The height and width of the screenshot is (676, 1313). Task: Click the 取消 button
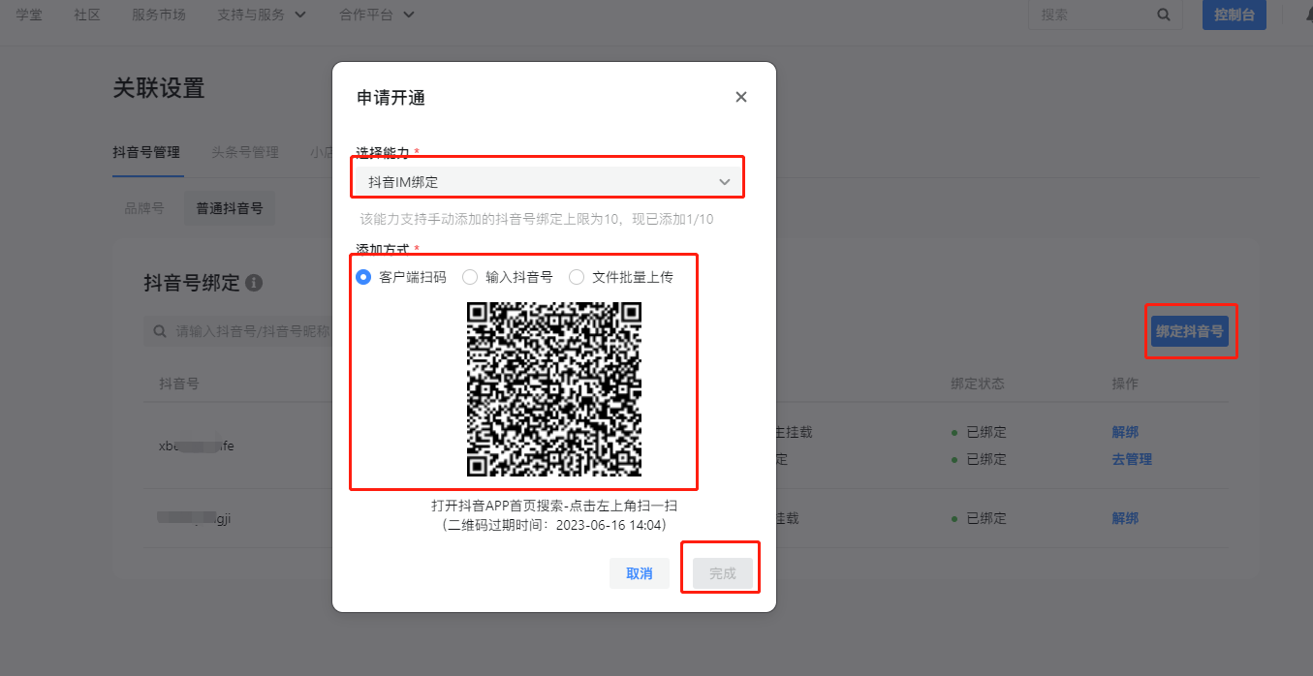point(640,573)
